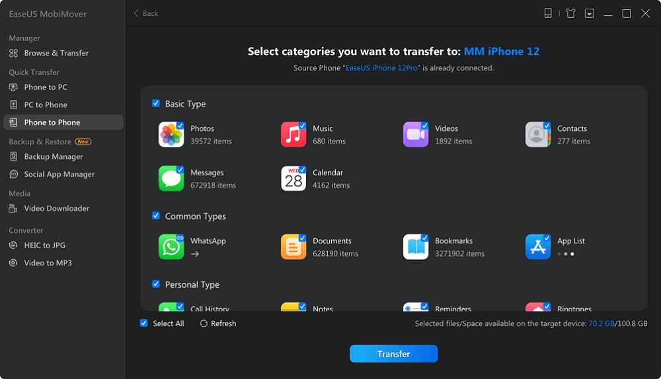This screenshot has height=379, width=661.
Task: Toggle the Select All checkbox
Action: tap(143, 323)
